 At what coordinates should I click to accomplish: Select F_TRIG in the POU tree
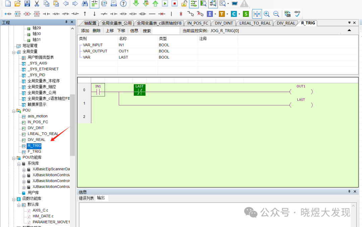coord(35,151)
